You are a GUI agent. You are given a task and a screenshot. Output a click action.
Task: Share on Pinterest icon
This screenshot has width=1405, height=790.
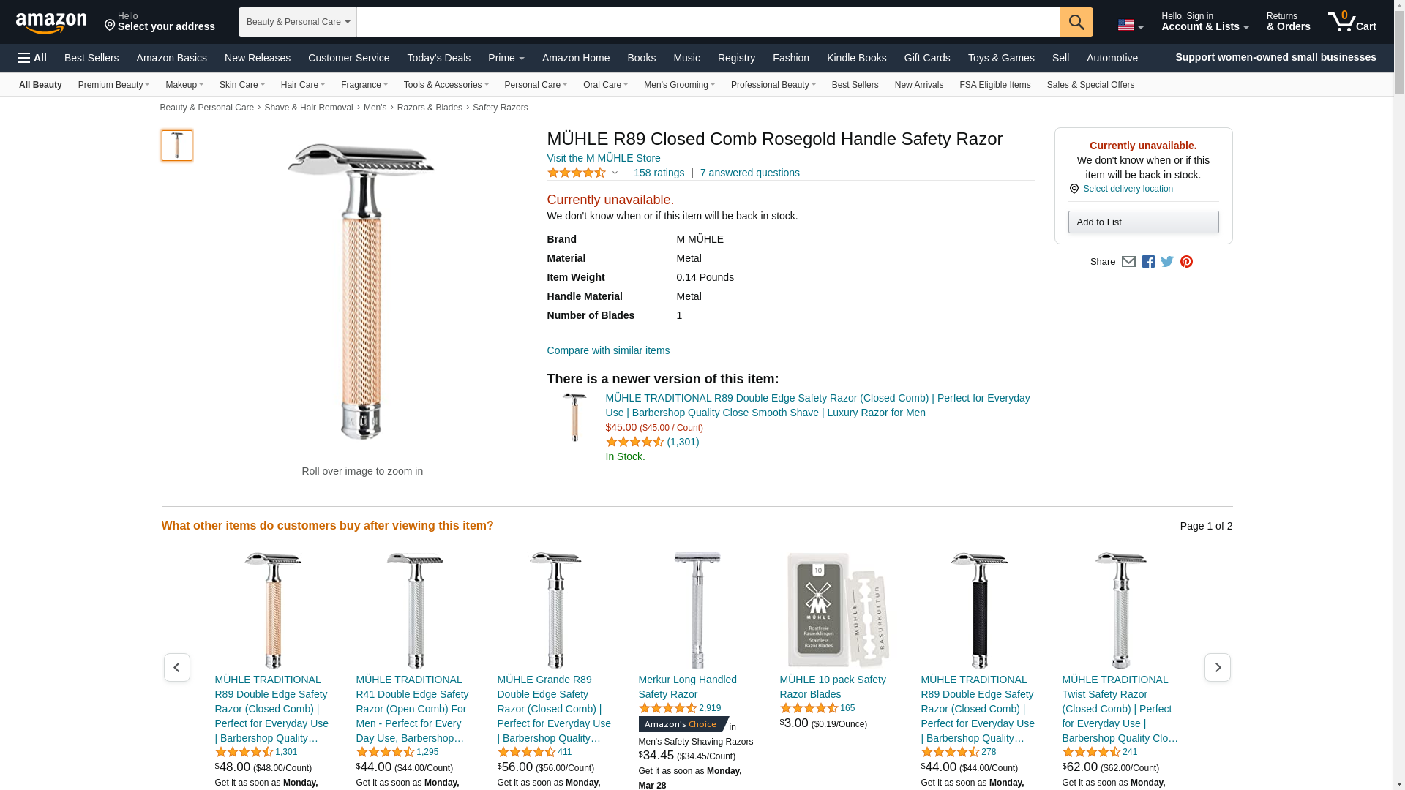(x=1186, y=262)
